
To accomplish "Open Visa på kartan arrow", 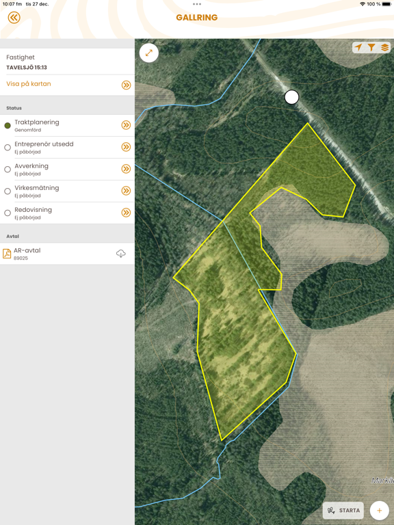I will point(126,85).
